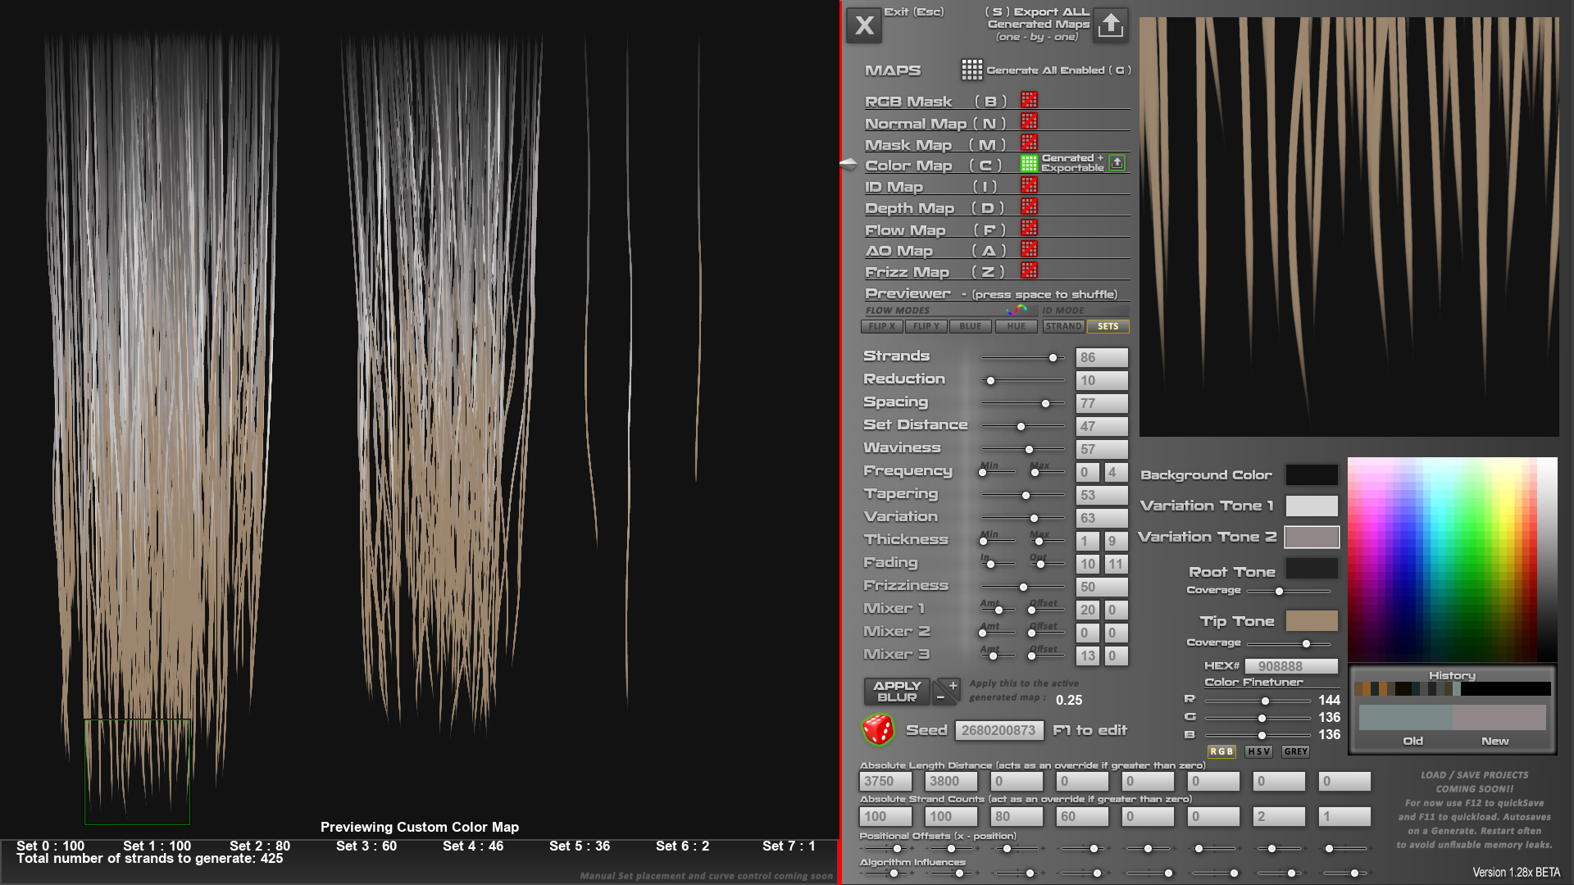Click the Generate All Enabled grid icon
1574x885 pixels.
point(971,70)
